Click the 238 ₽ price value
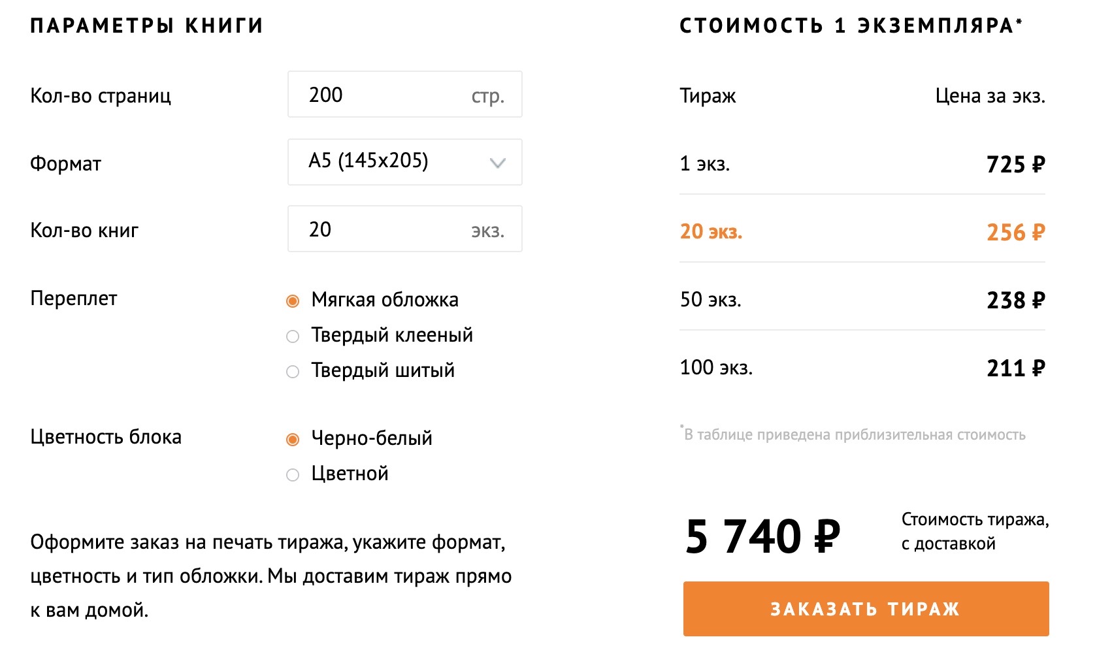Viewport: 1095px width, 652px height. [1015, 300]
